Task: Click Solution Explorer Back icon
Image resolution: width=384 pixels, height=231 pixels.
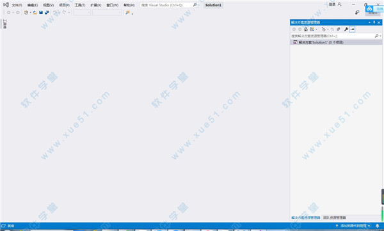Action: click(294, 29)
